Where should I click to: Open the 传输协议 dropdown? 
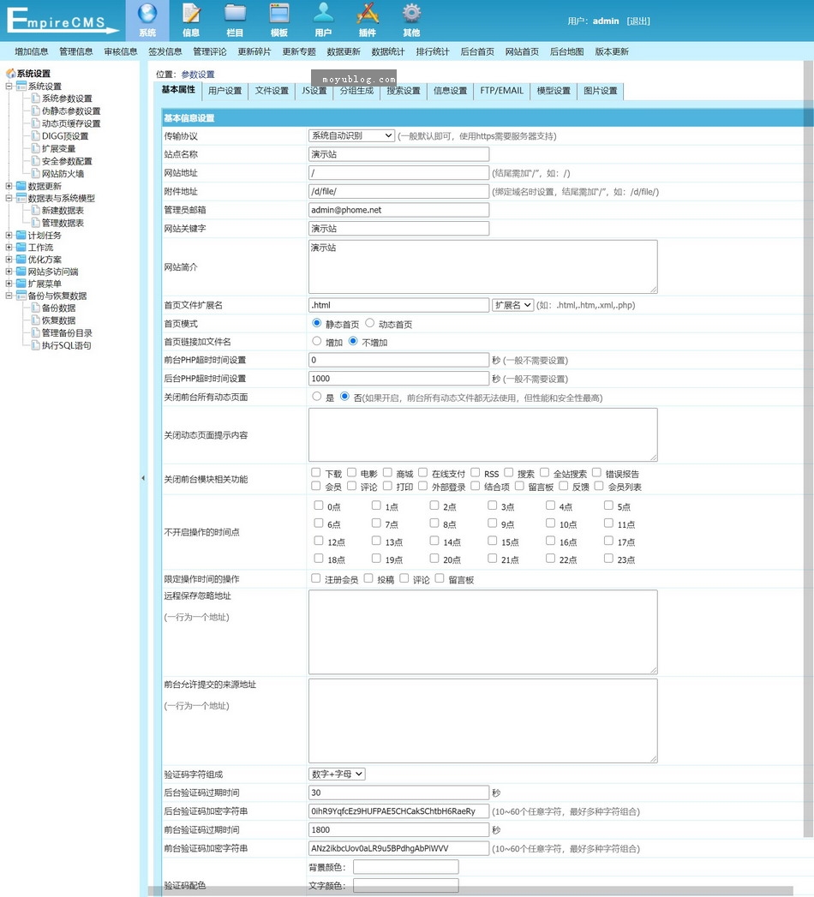(351, 135)
